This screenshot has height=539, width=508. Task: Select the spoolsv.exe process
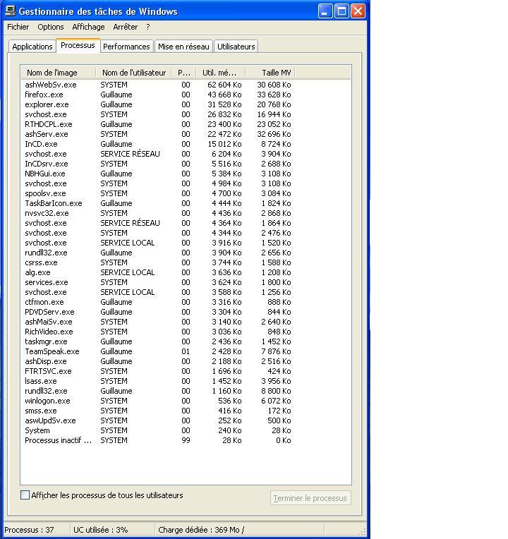click(158, 193)
